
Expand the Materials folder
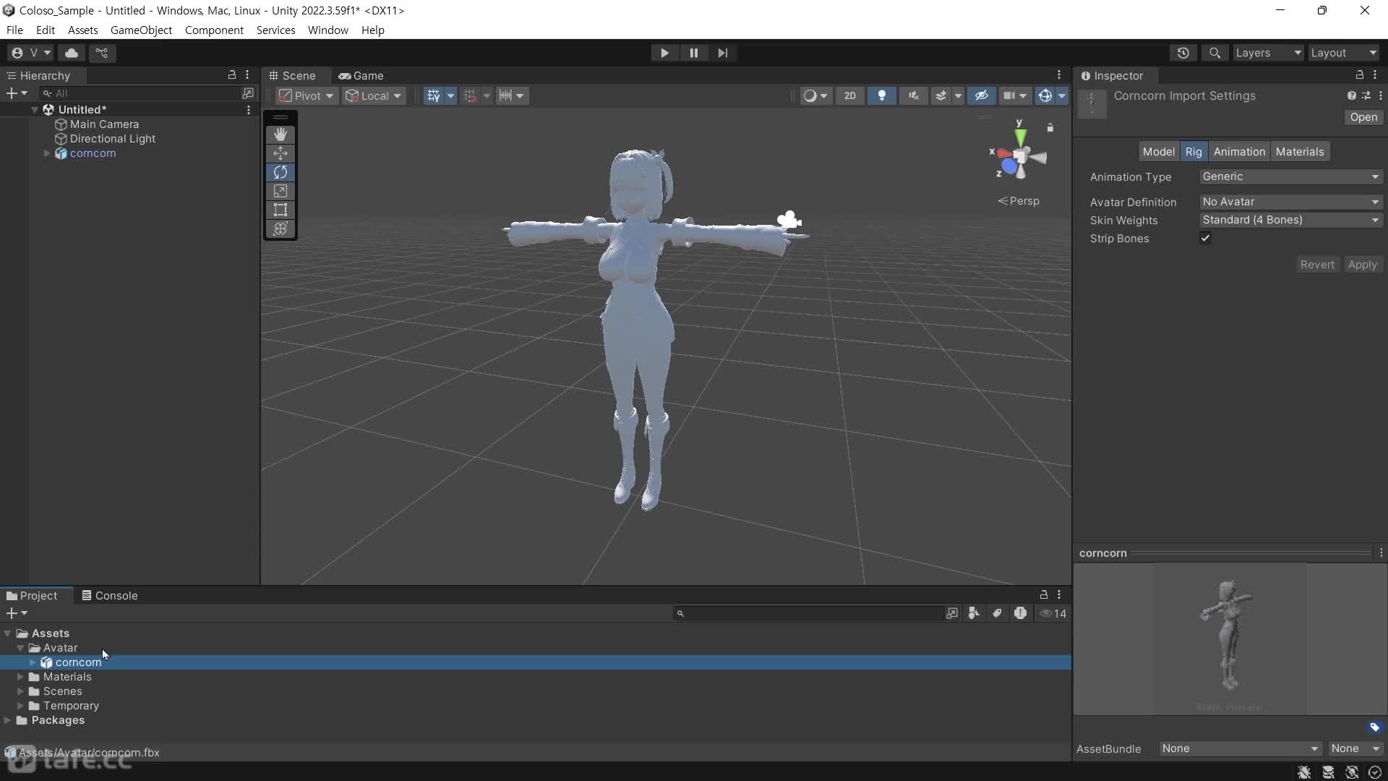click(x=20, y=677)
